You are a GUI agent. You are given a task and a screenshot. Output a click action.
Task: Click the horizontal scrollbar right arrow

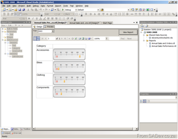137,129
